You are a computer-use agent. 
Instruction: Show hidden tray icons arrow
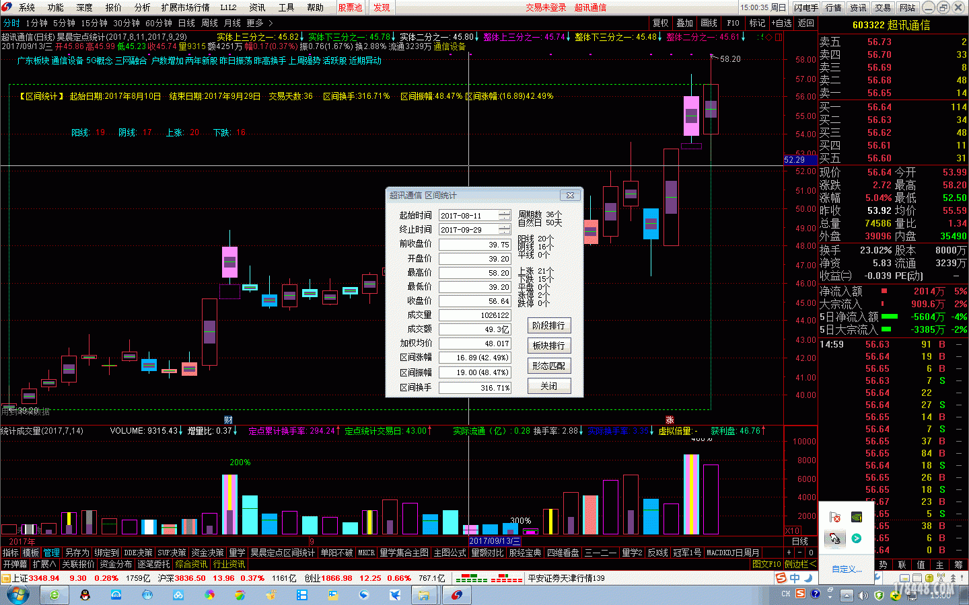coord(847,595)
